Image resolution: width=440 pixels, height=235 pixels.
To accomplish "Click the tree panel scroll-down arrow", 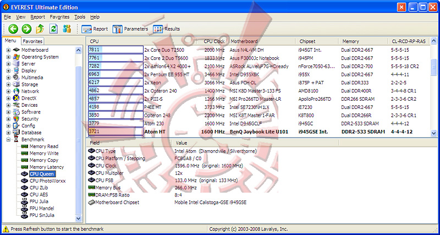I will pyautogui.click(x=78, y=218).
